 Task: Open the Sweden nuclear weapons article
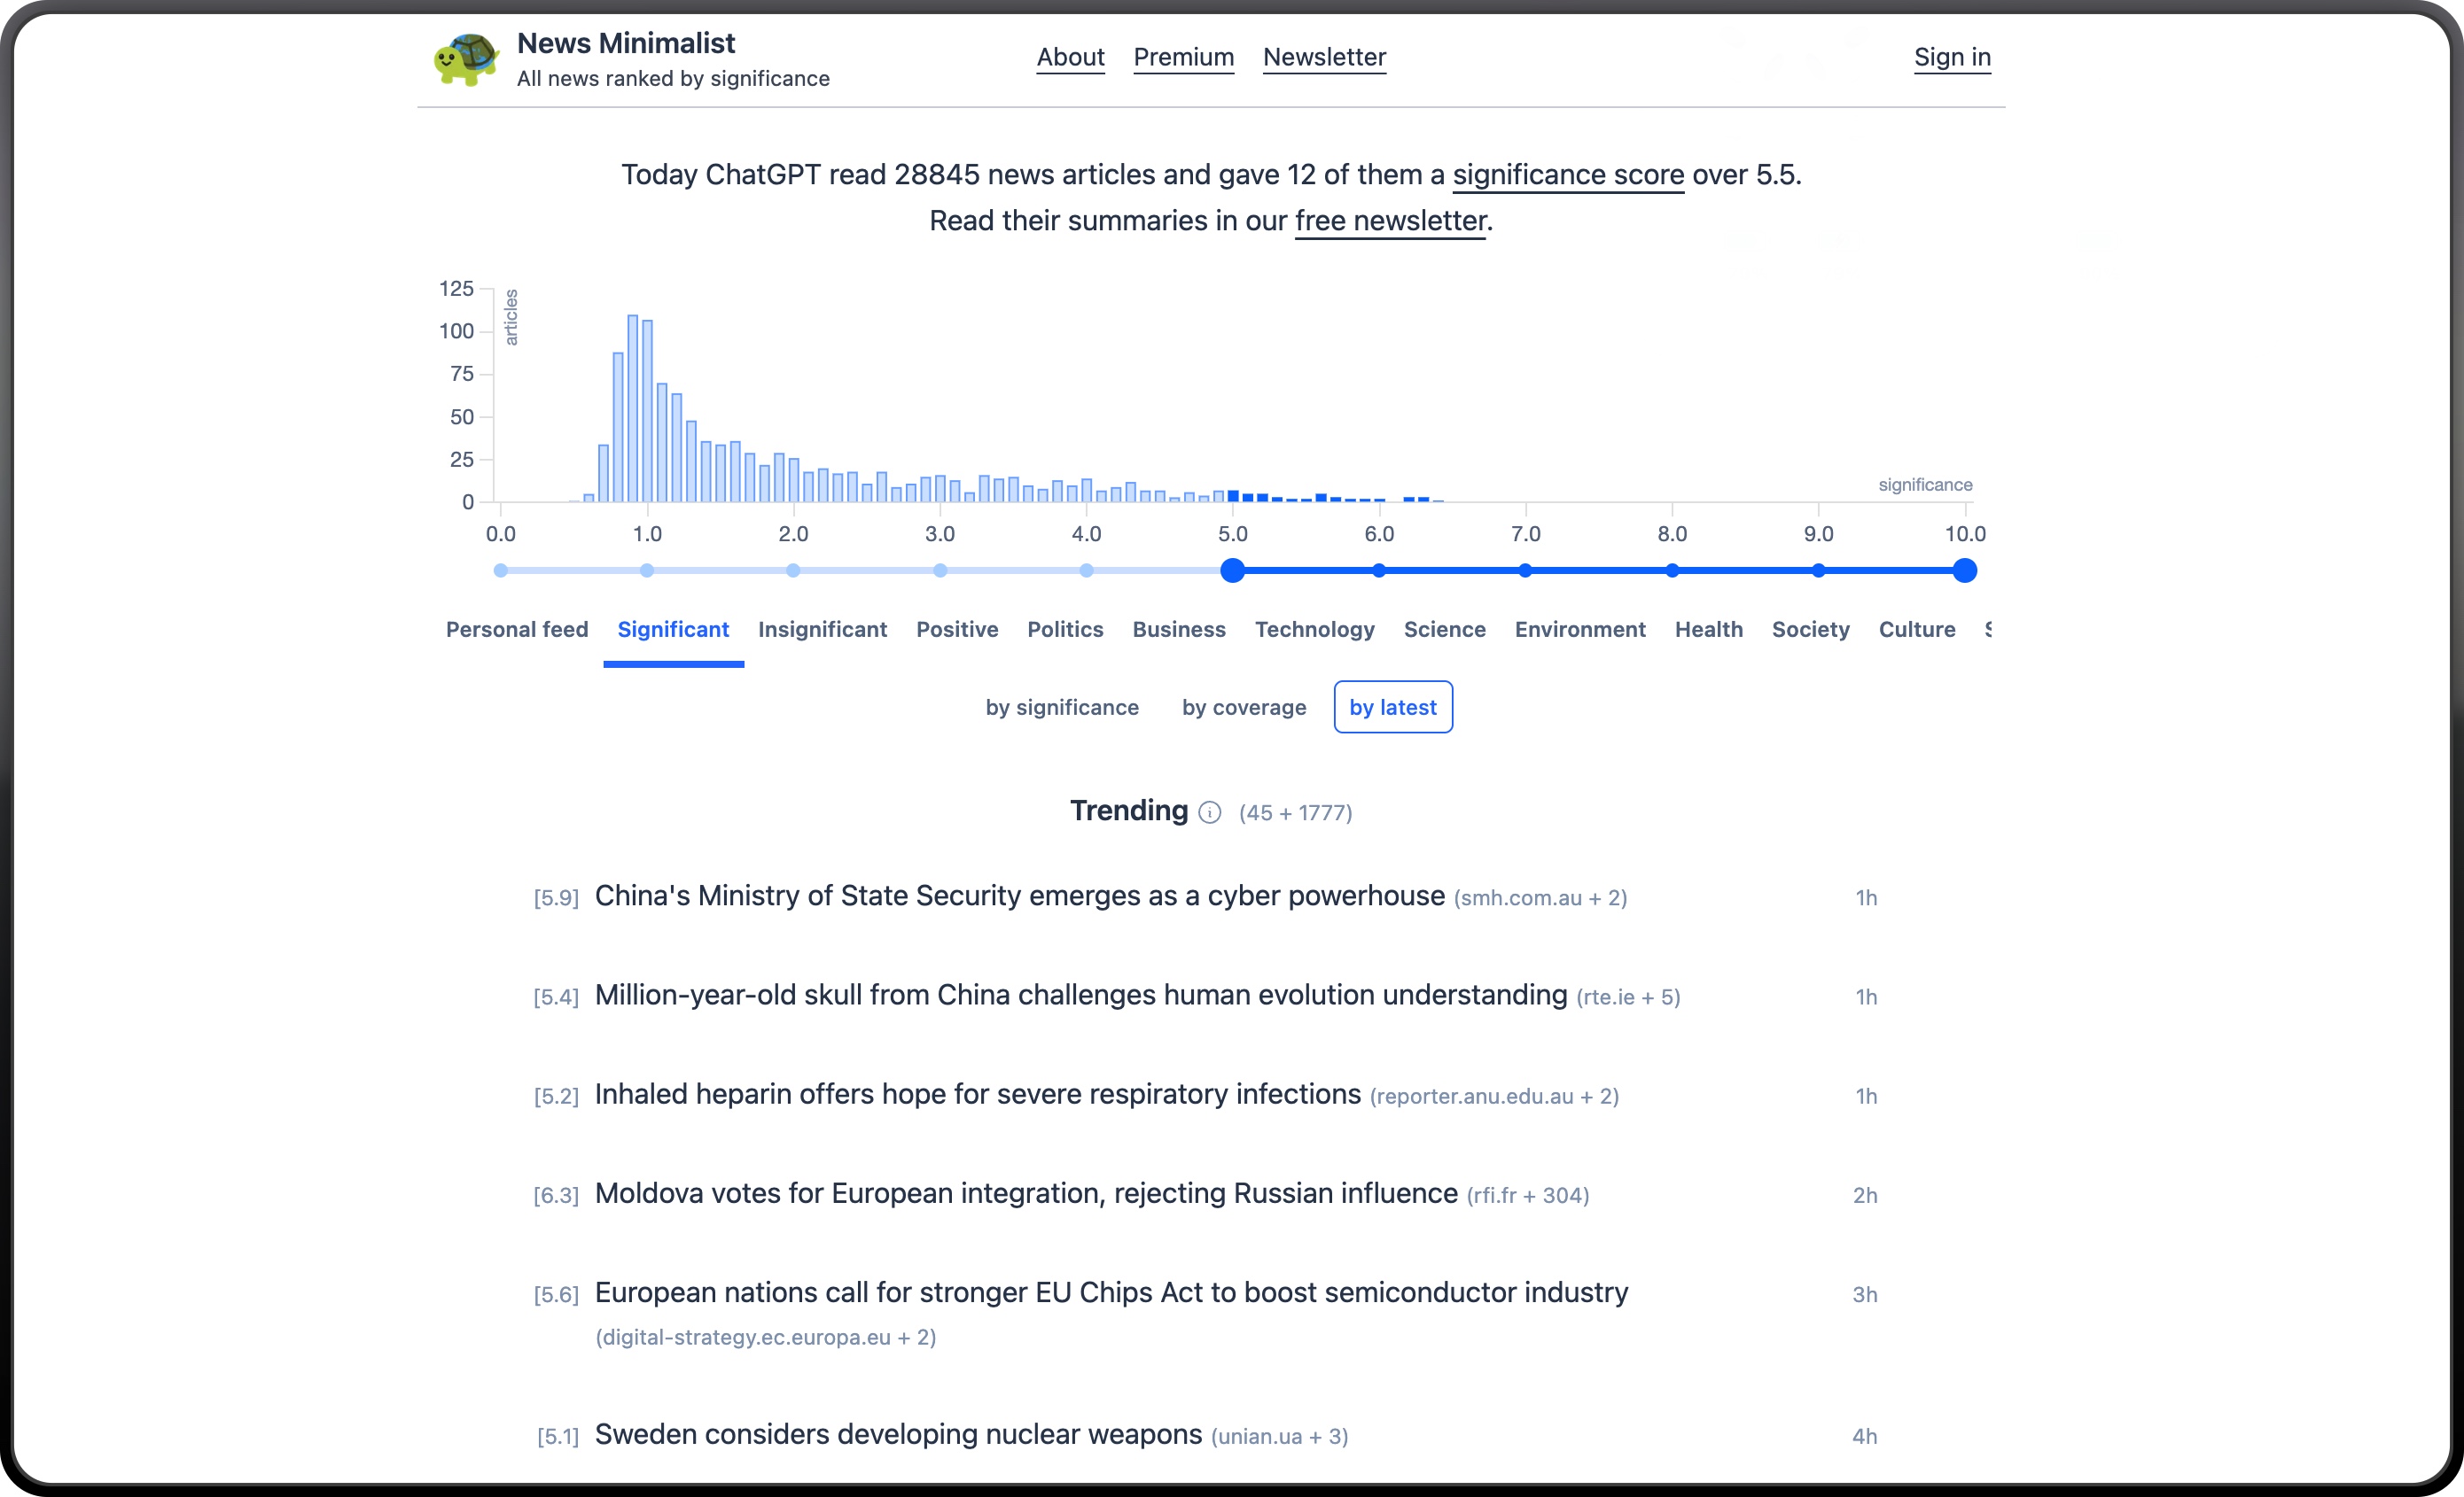tap(897, 1434)
